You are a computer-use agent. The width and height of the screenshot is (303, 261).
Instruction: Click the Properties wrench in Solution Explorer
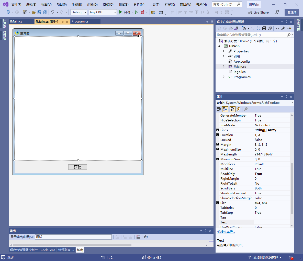coord(283,28)
